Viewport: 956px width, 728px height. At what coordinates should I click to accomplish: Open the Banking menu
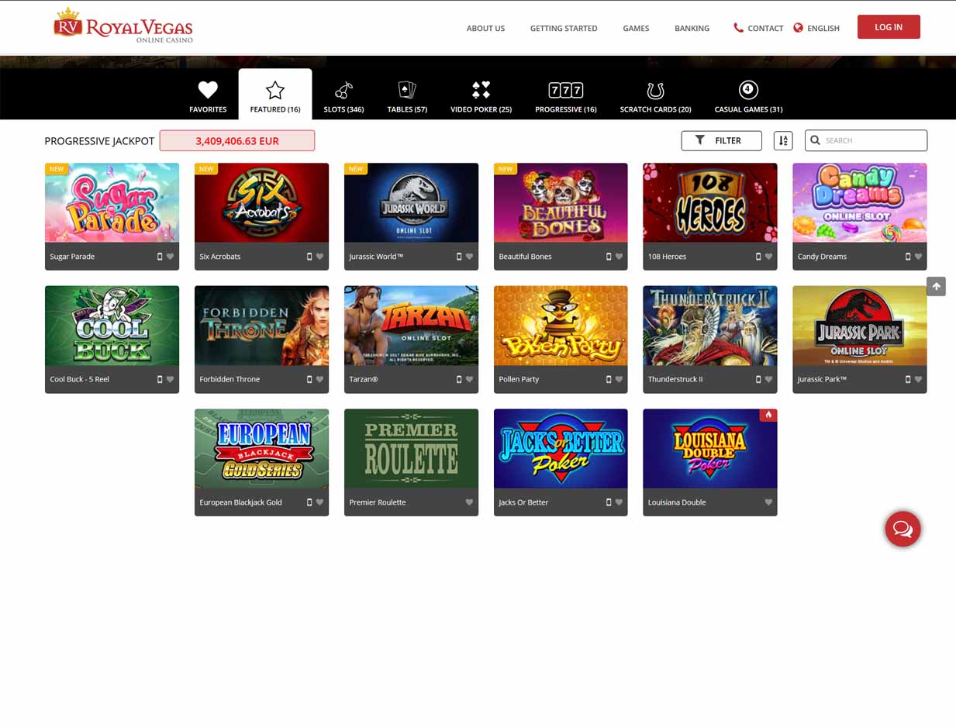(x=692, y=28)
